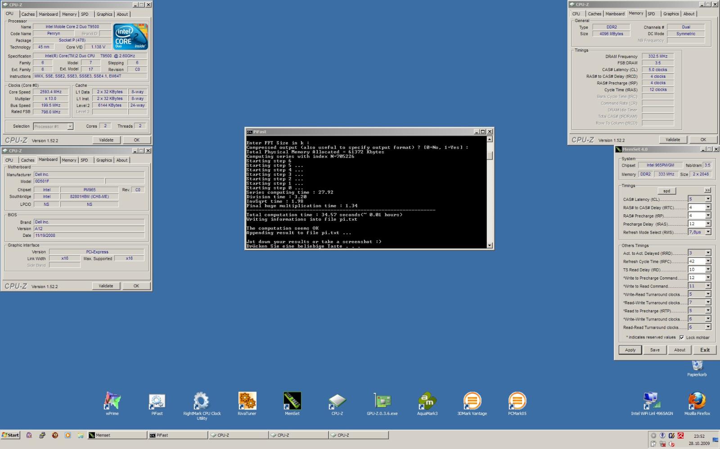Open the wPrime desktop shortcut
The width and height of the screenshot is (720, 449).
(x=112, y=403)
